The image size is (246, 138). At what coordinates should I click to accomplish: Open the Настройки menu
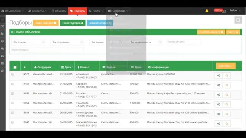coord(118,11)
